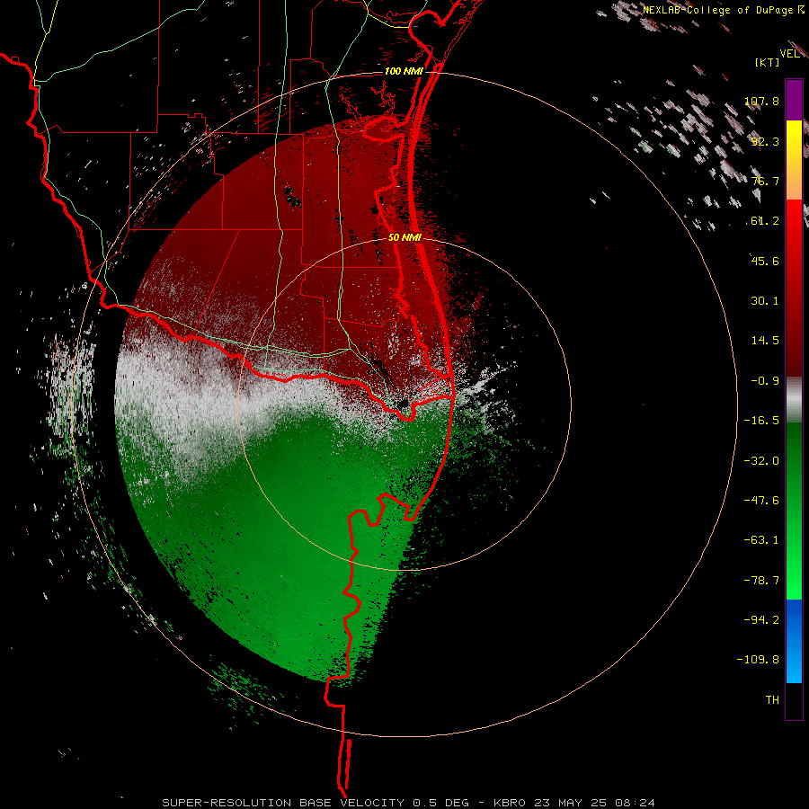Click the gray zero-velocity segment of color bar
Viewport: 809px width, 809px height.
pyautogui.click(x=794, y=400)
